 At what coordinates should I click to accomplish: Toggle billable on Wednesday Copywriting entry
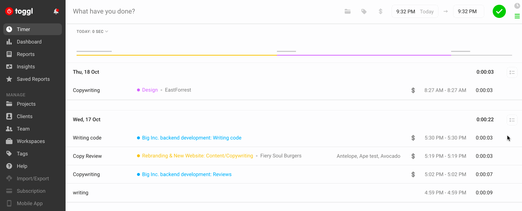tap(413, 174)
